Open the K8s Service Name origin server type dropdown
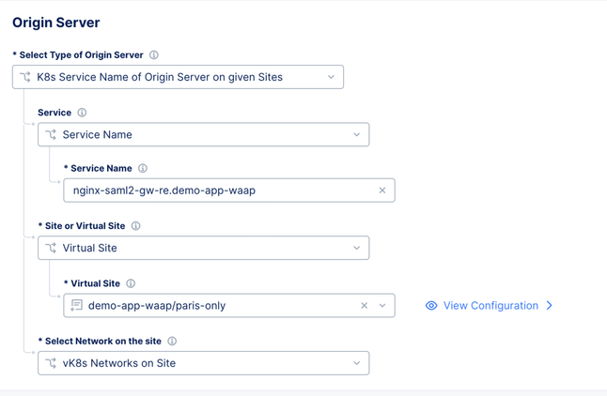The image size is (607, 396). [331, 77]
